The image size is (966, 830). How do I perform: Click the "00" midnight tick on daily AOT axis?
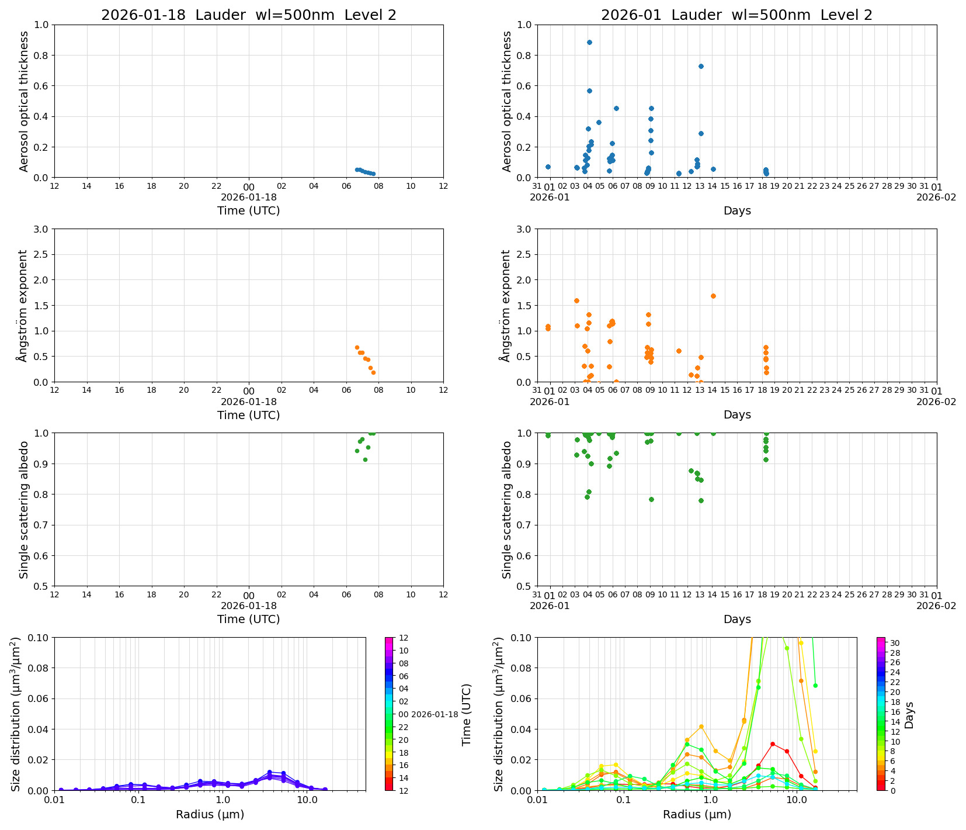249,186
